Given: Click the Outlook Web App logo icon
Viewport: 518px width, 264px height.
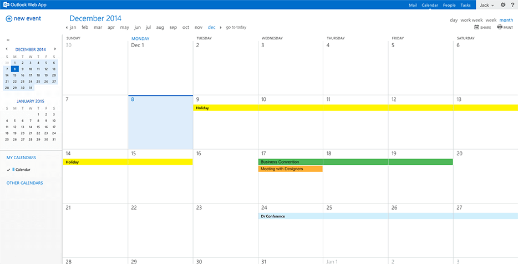Looking at the screenshot, I should (6, 4).
